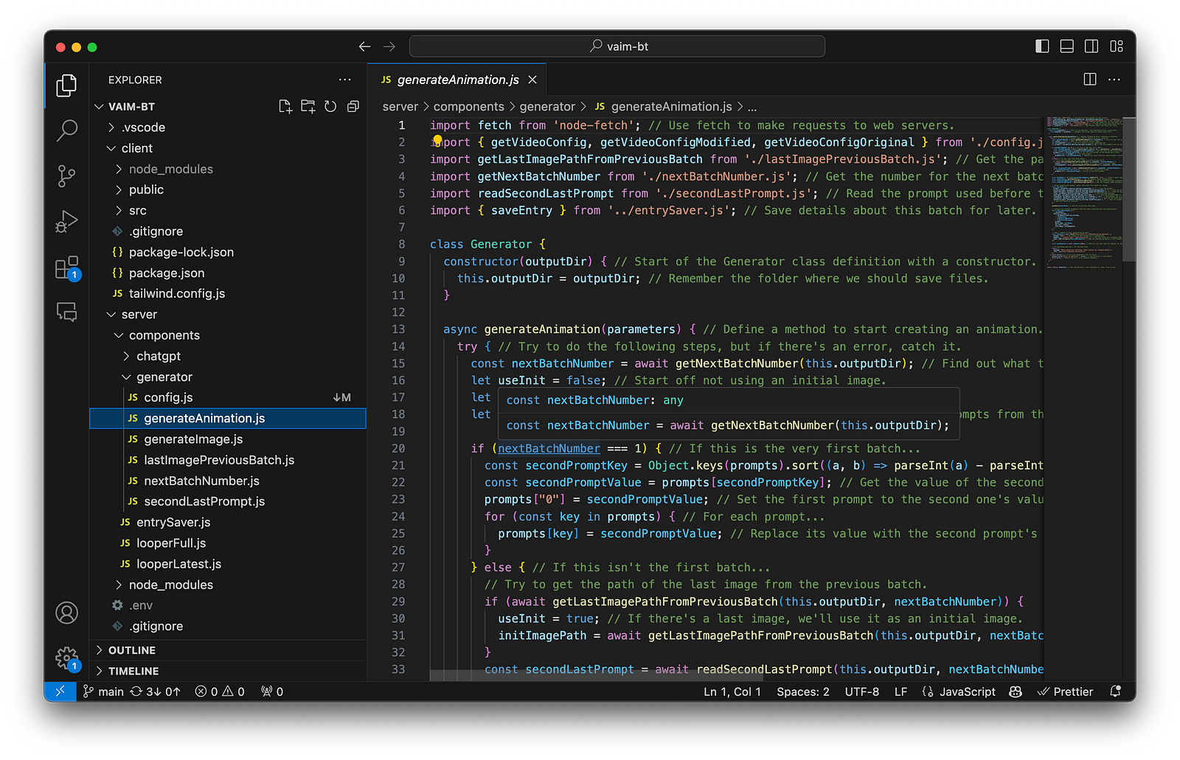This screenshot has height=760, width=1180.
Task: Toggle the secondary side bar
Action: [1091, 46]
